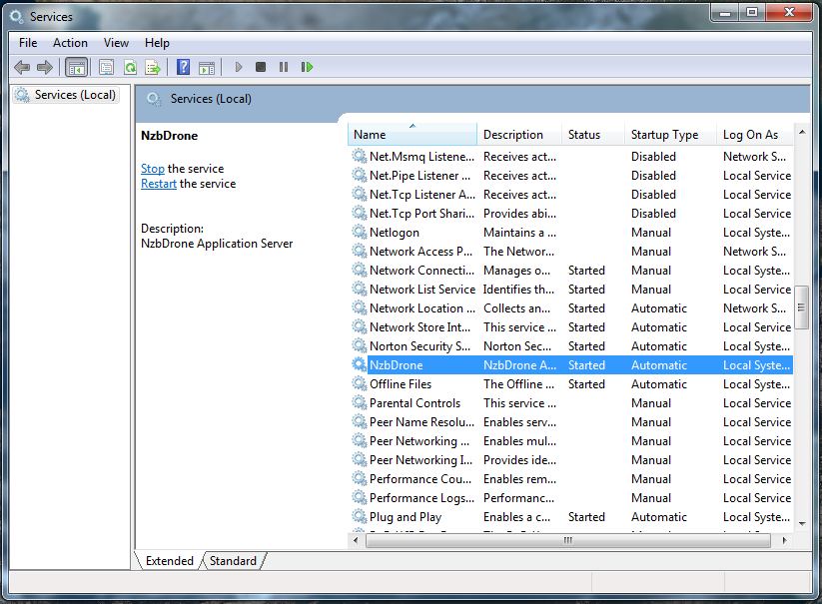This screenshot has width=822, height=604.
Task: Click the Back arrow toolbar icon
Action: coord(22,67)
